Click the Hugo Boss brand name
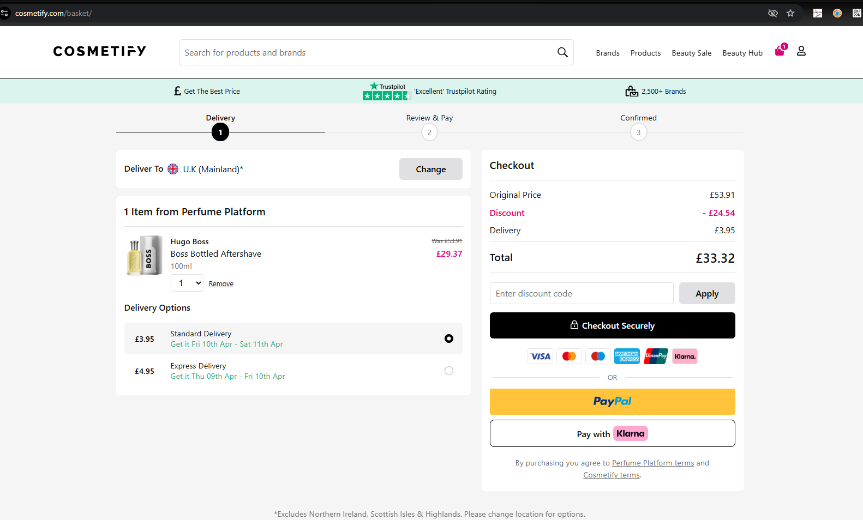Viewport: 863px width, 520px height. coord(189,241)
